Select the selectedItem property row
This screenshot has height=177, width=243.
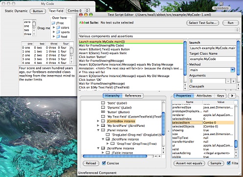click(x=203, y=123)
